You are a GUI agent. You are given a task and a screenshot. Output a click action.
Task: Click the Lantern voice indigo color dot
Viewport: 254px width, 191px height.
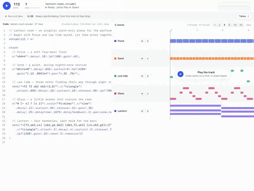pyautogui.click(x=115, y=111)
